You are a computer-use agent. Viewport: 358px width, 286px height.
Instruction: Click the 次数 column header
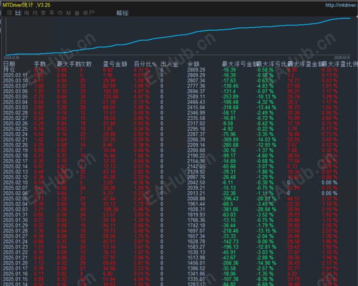tap(85, 64)
